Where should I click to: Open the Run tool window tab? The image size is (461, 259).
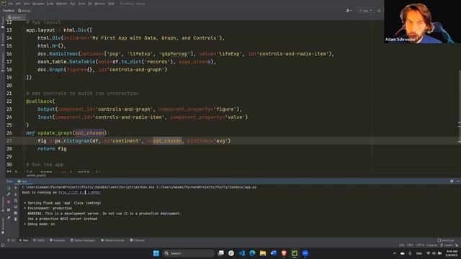pos(24,240)
